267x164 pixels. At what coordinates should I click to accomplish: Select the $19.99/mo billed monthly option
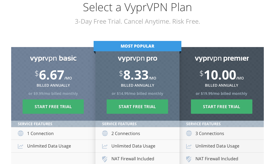click(221, 94)
